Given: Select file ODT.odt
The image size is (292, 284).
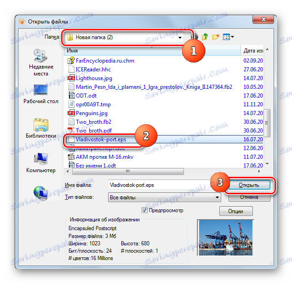Looking at the screenshot, I should [x=86, y=96].
